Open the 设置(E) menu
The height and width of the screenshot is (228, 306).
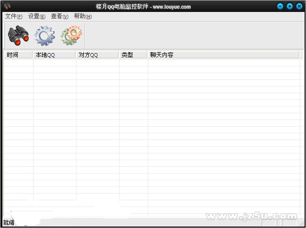point(37,16)
